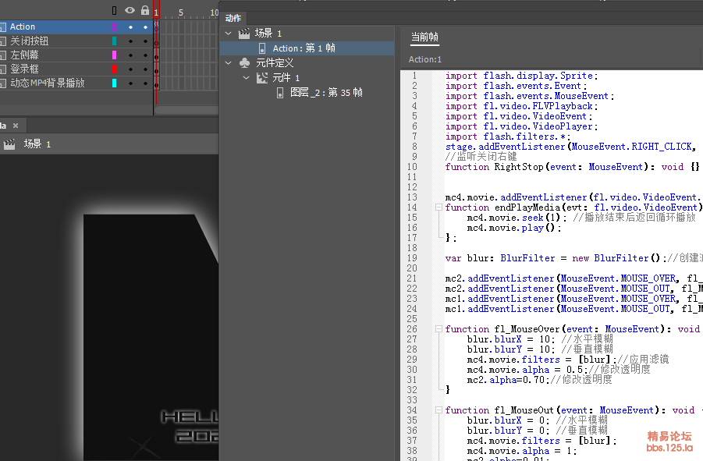Toggle lock dot of 登录框 layer
Viewport: 703px width, 461px height.
pyautogui.click(x=145, y=69)
